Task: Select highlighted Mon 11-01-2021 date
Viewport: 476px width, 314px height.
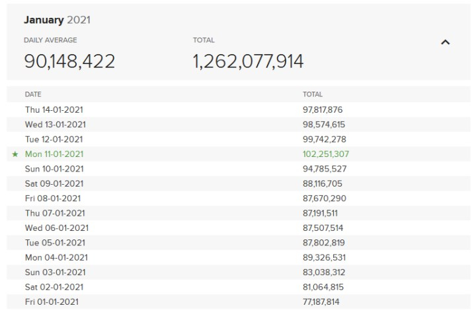Action: [54, 154]
